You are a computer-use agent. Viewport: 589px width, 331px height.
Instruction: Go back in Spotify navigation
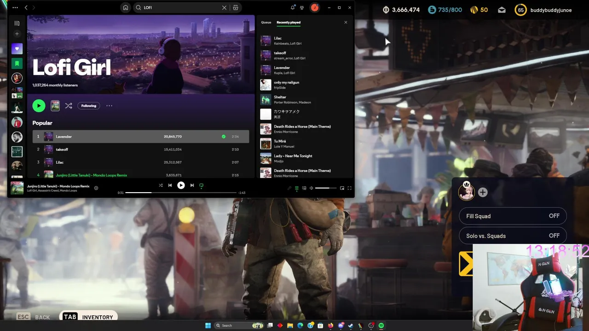(26, 8)
